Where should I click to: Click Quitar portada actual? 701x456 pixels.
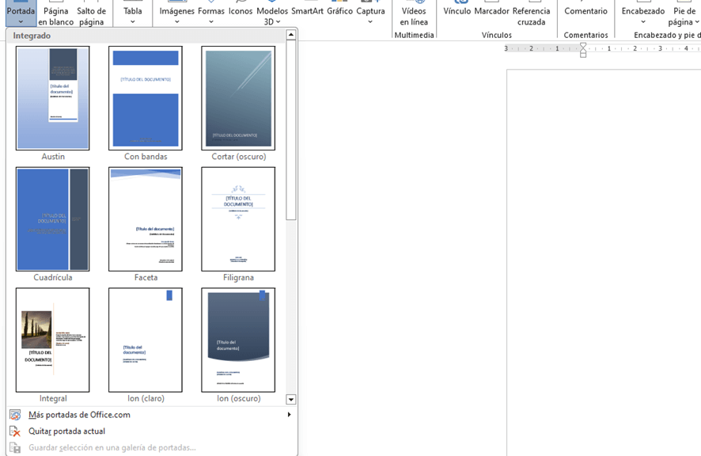coord(66,431)
